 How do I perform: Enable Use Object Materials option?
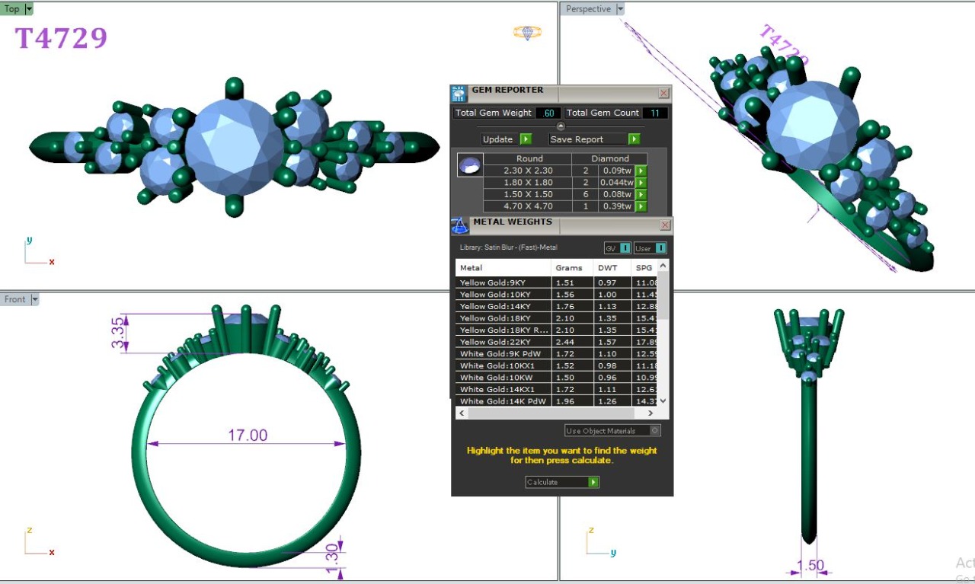coord(654,431)
